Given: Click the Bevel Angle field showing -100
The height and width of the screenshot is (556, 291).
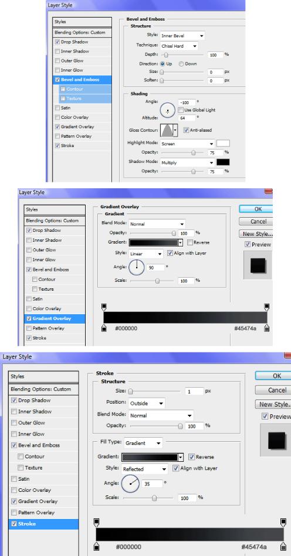Looking at the screenshot, I should [187, 102].
